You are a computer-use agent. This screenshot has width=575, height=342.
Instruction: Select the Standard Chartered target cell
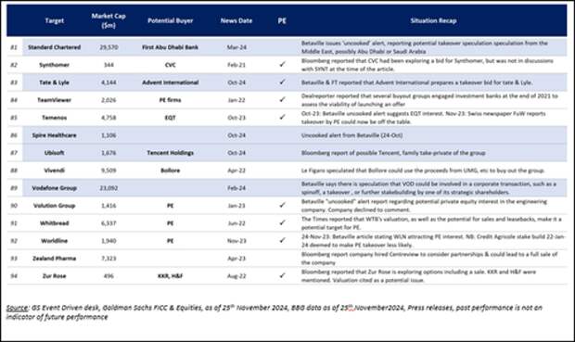click(x=55, y=47)
